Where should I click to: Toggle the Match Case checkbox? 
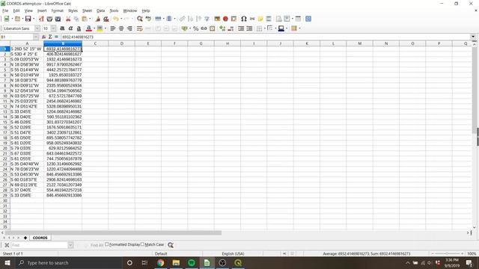click(142, 244)
